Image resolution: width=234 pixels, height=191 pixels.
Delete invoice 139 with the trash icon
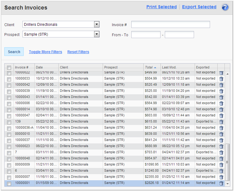coord(221,122)
